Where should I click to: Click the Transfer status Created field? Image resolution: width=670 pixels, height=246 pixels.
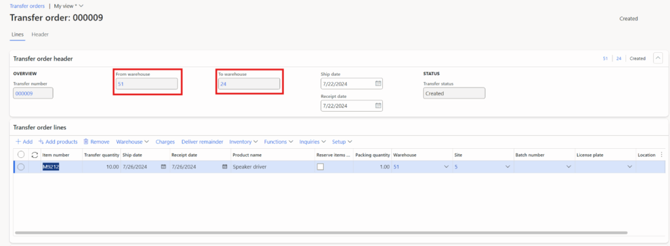(x=454, y=93)
